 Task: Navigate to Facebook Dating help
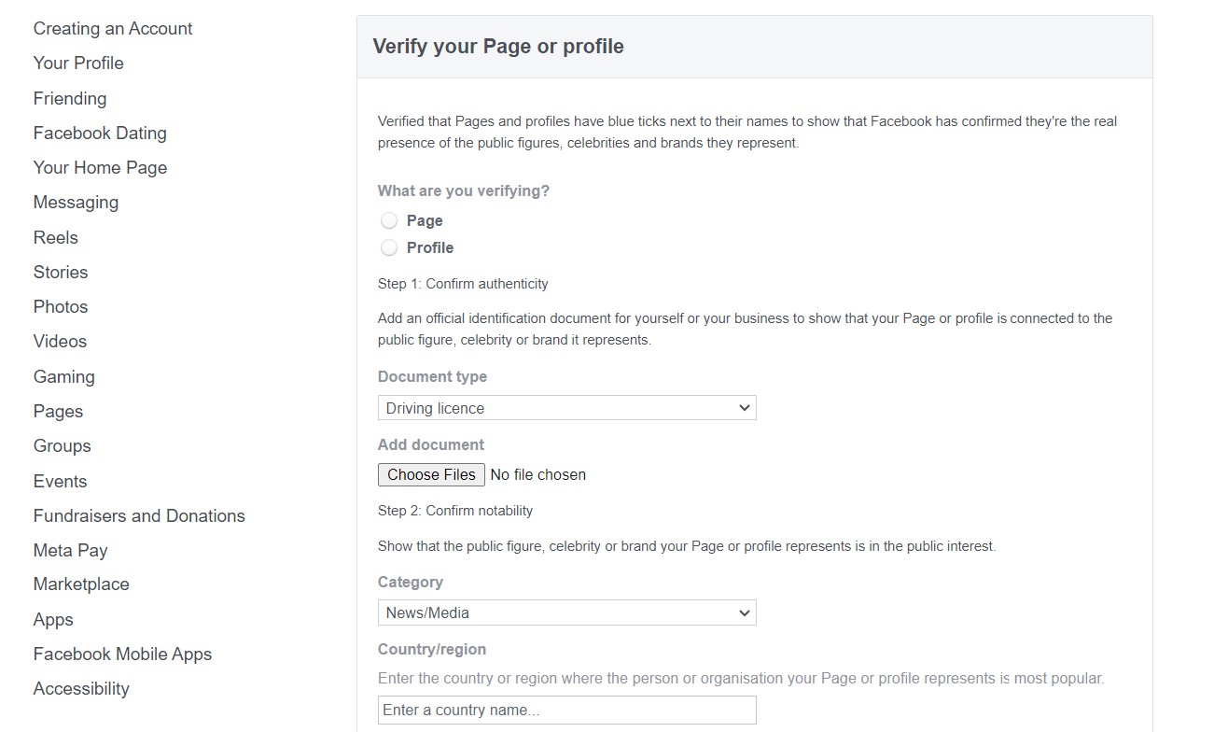click(100, 133)
